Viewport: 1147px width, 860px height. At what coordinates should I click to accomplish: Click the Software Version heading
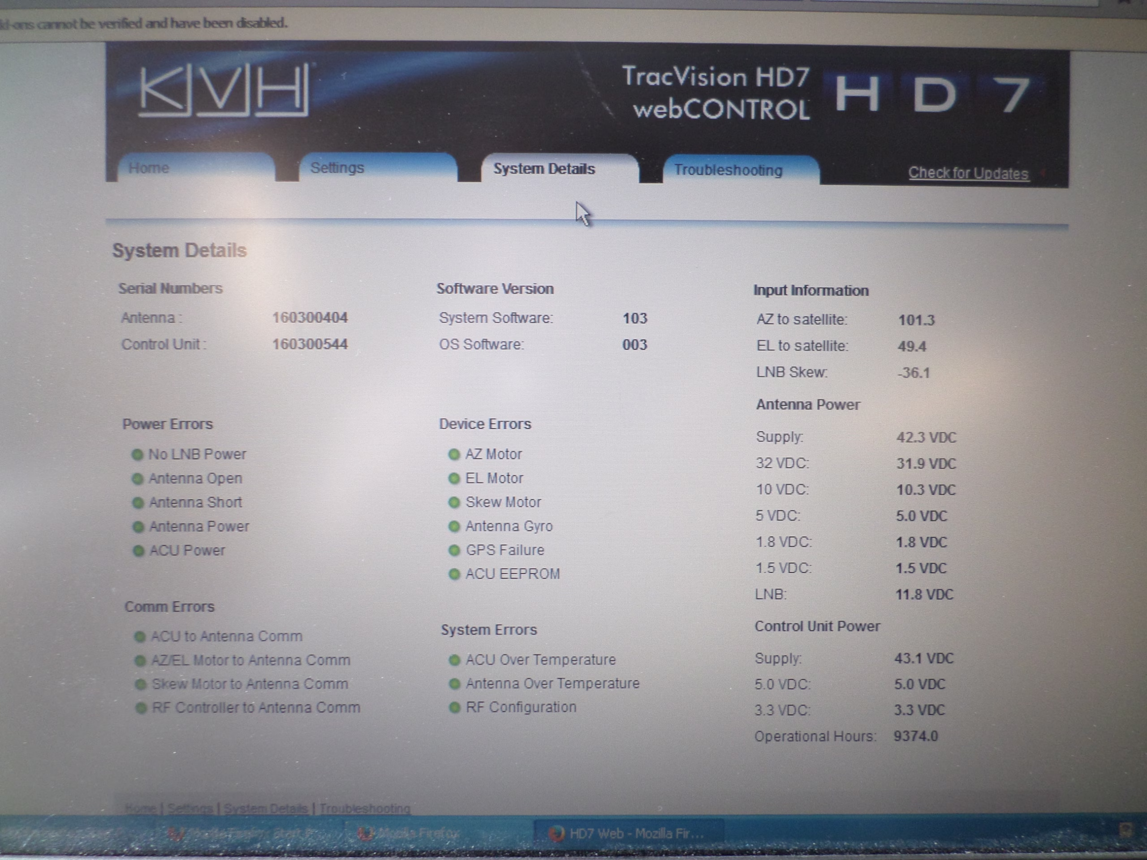click(495, 289)
